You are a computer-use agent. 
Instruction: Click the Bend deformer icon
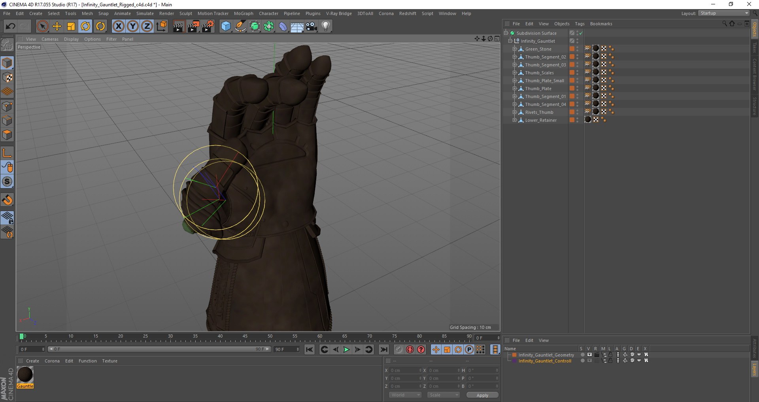pyautogui.click(x=283, y=26)
